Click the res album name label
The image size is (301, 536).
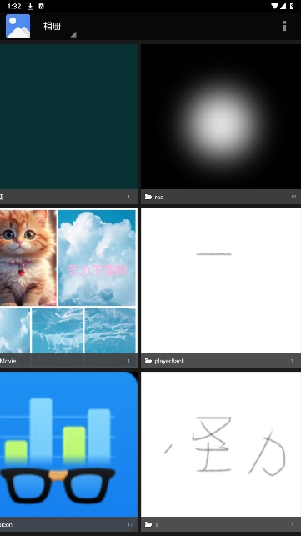point(159,198)
